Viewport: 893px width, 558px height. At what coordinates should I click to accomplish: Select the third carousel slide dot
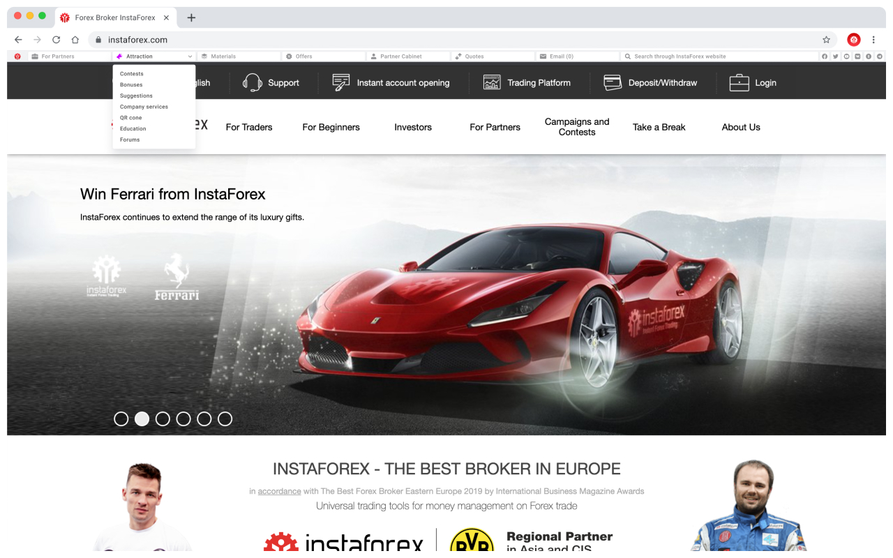click(x=163, y=418)
